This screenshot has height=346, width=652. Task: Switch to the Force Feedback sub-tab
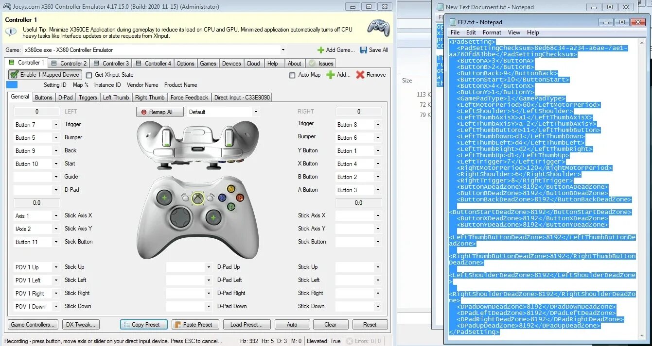coord(190,98)
